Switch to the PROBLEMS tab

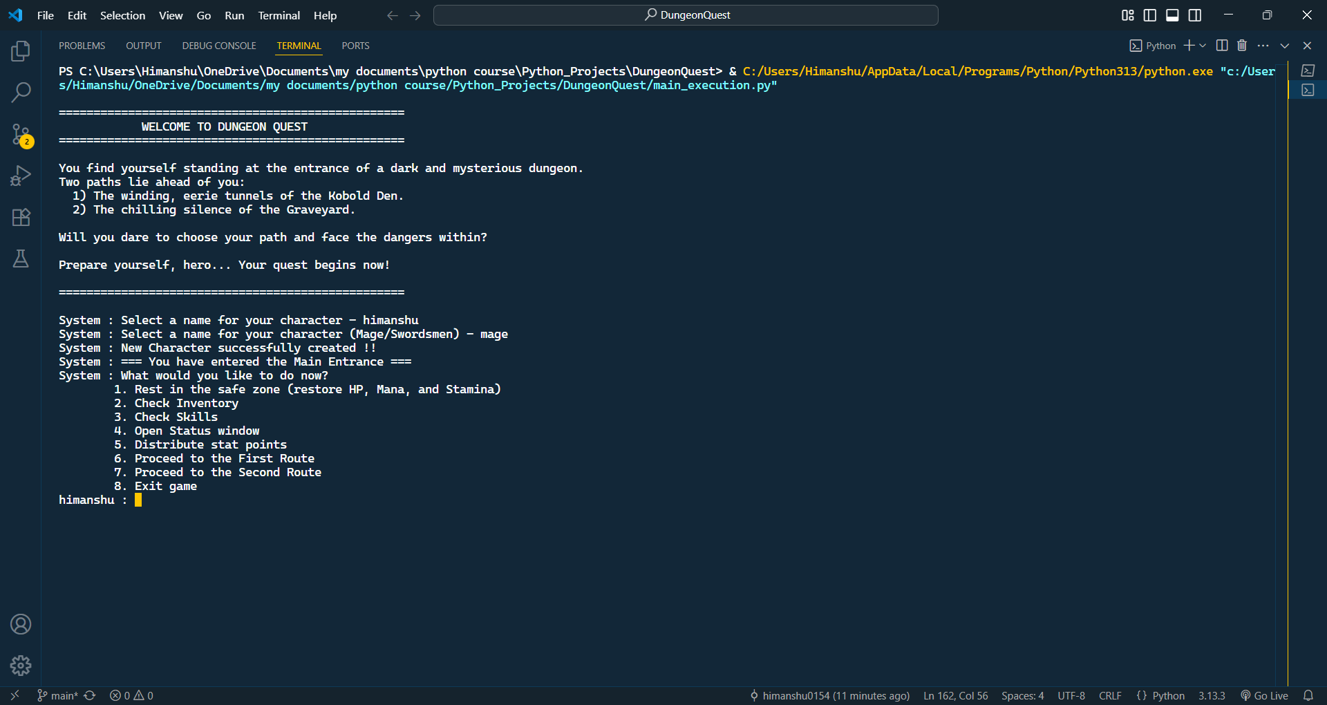(82, 46)
